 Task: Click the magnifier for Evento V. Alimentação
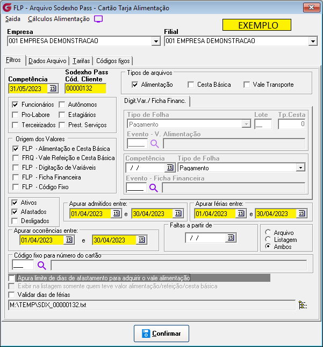point(155,144)
